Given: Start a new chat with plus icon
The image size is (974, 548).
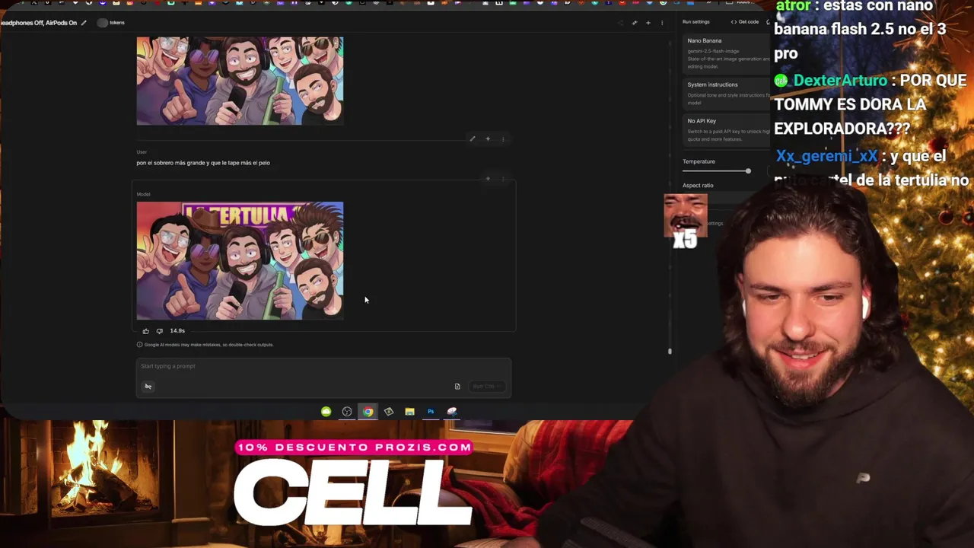Looking at the screenshot, I should [x=648, y=23].
